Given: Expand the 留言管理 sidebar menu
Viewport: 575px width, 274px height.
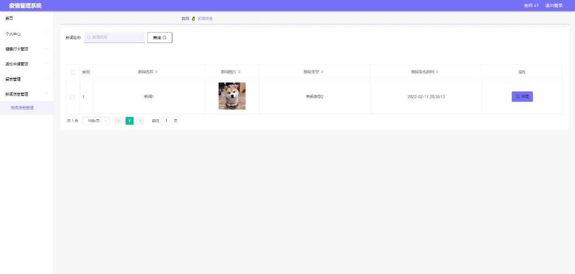Looking at the screenshot, I should [x=27, y=79].
